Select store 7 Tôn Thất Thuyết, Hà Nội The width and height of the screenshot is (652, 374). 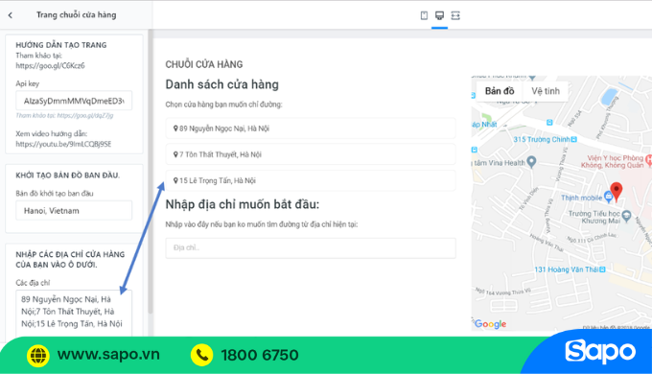tap(311, 154)
